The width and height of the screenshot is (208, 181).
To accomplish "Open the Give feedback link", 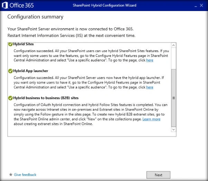I will (x=25, y=175).
